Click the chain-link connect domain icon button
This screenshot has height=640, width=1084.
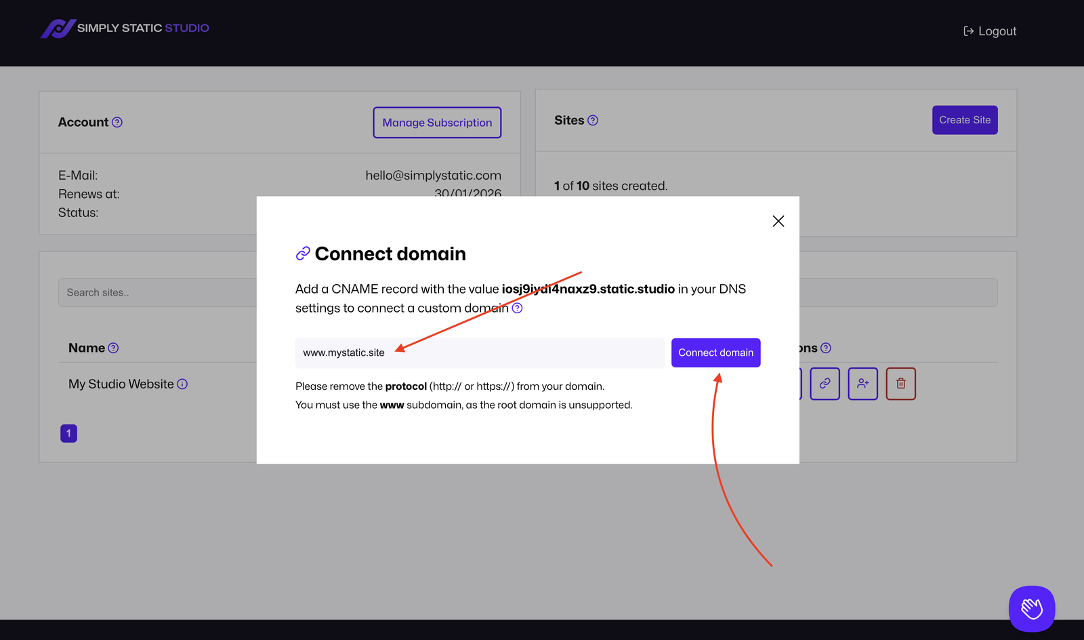tap(825, 384)
